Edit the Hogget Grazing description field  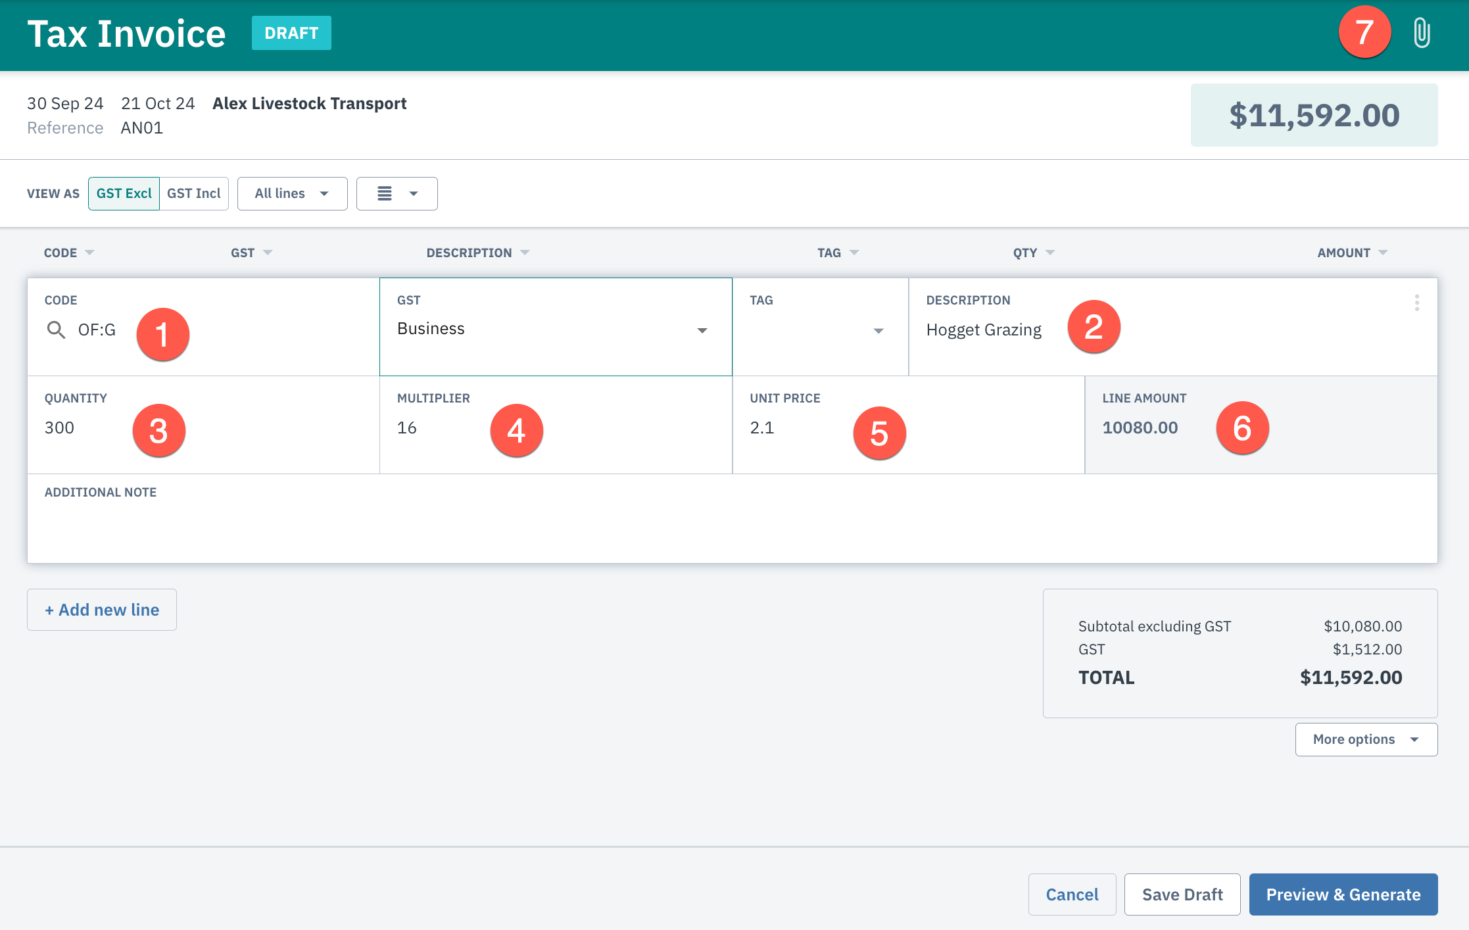click(x=983, y=330)
